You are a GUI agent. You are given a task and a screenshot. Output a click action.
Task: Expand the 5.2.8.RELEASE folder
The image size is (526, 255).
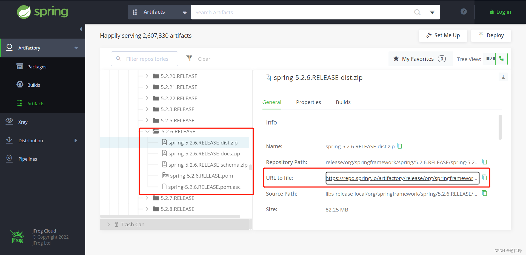click(147, 209)
